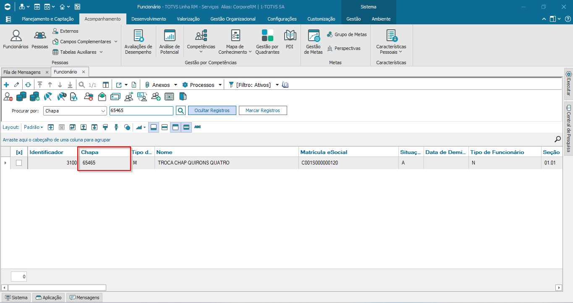573x303 pixels.
Task: Open Análise de Potencial
Action: click(170, 42)
